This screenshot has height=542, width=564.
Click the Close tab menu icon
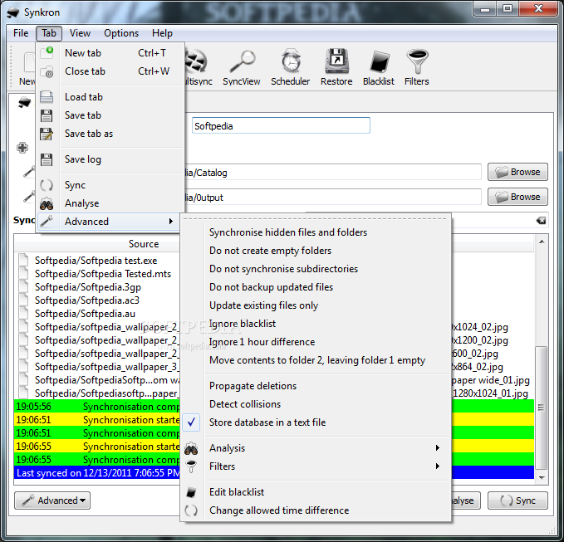coord(47,71)
